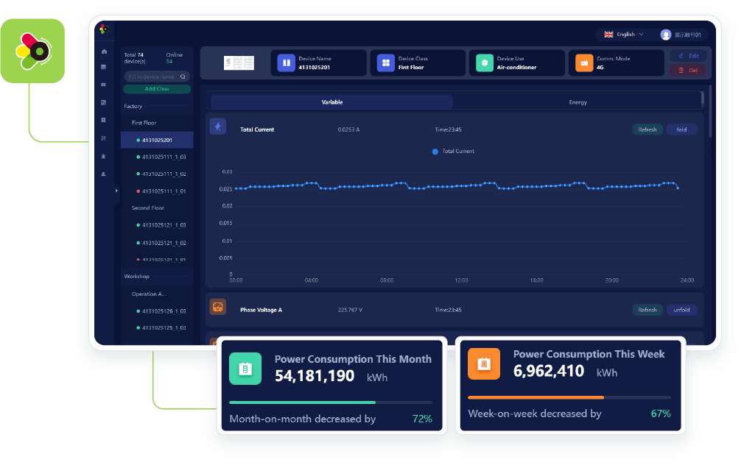Click the Add Class button

(157, 89)
